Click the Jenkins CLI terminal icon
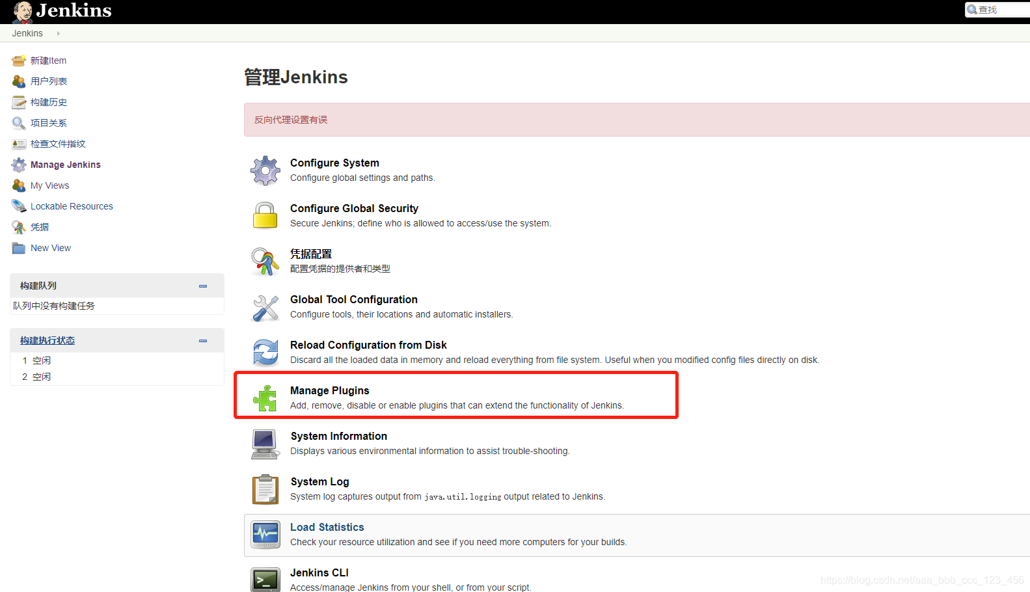The height and width of the screenshot is (592, 1030). (x=265, y=579)
